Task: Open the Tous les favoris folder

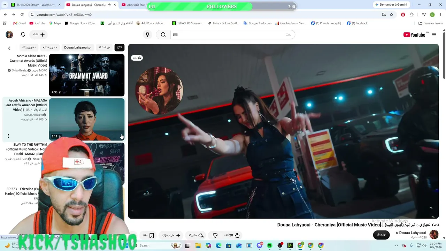Action: [x=431, y=23]
